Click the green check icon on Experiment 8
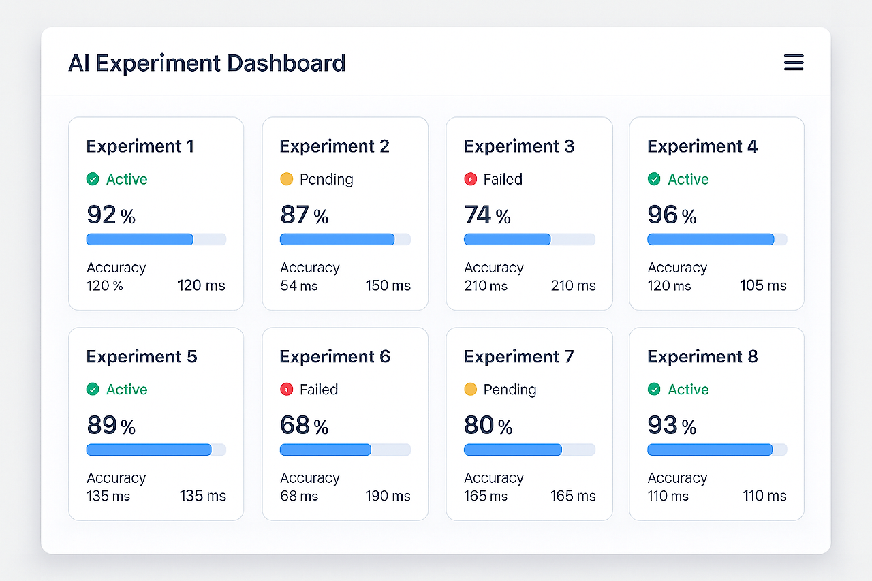Viewport: 872px width, 581px height. 654,390
